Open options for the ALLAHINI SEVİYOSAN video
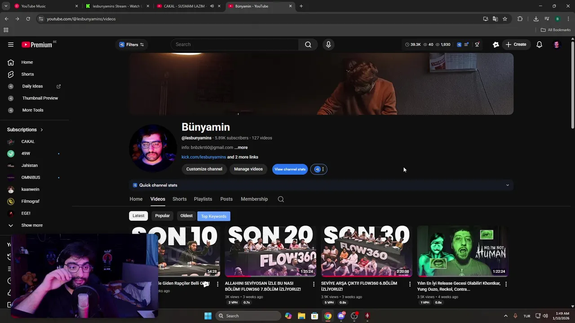 click(314, 284)
